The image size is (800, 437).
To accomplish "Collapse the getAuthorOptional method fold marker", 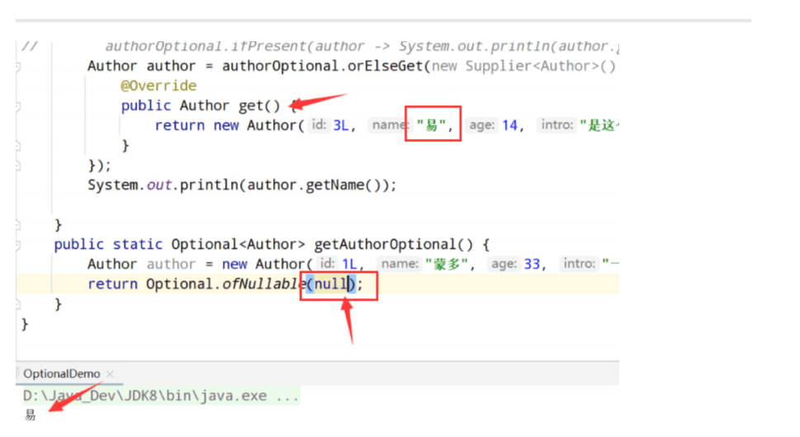I will coord(17,244).
